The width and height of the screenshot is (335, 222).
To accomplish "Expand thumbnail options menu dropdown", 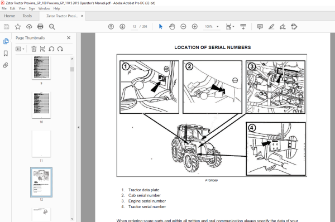I will click(x=20, y=49).
